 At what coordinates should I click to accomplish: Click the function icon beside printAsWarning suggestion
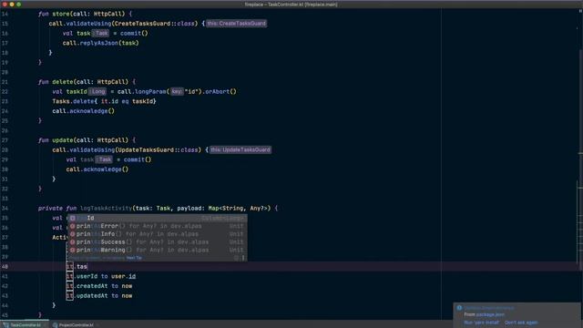point(73,251)
